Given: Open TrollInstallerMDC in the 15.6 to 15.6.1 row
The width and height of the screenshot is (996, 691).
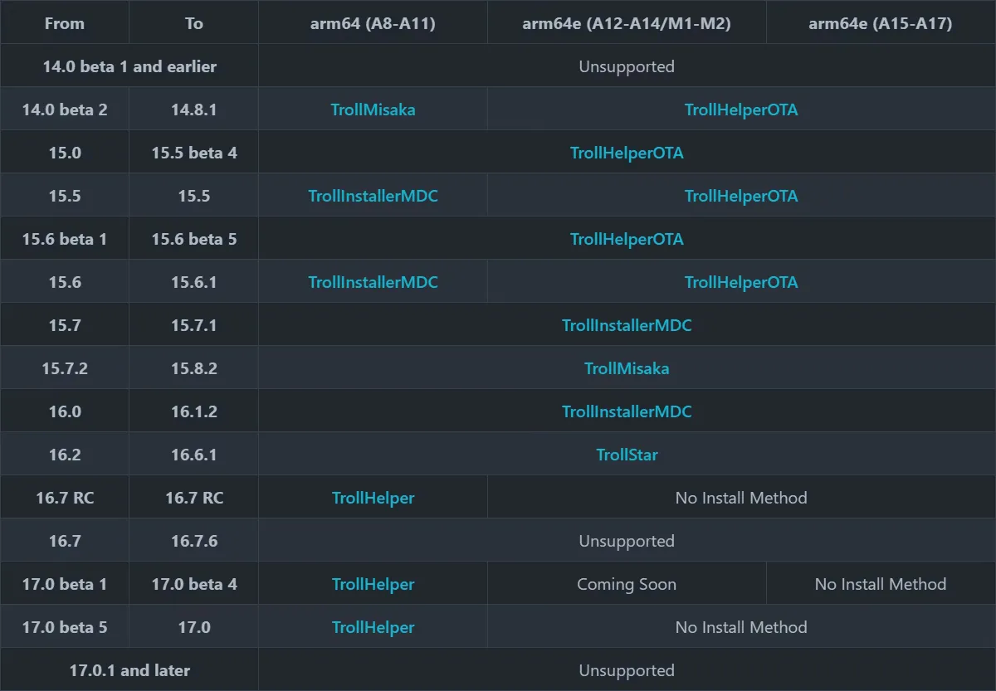Looking at the screenshot, I should [373, 282].
